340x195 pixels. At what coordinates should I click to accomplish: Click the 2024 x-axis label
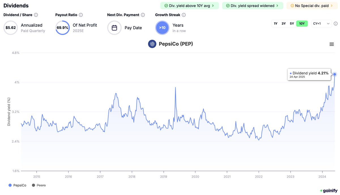(322, 176)
